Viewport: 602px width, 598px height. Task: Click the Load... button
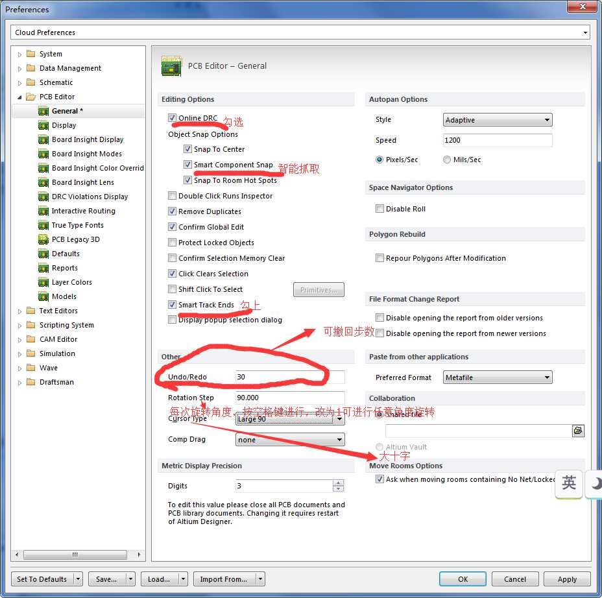159,579
